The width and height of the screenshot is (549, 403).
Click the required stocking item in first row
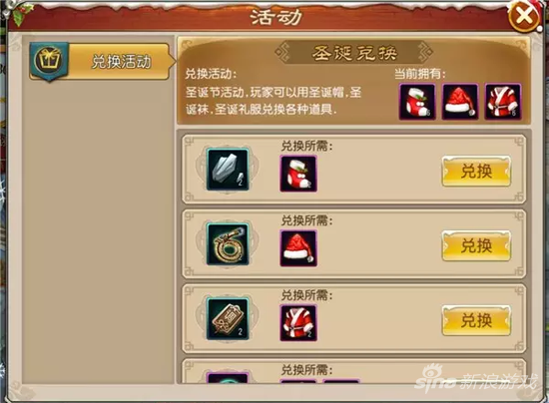[x=298, y=174]
